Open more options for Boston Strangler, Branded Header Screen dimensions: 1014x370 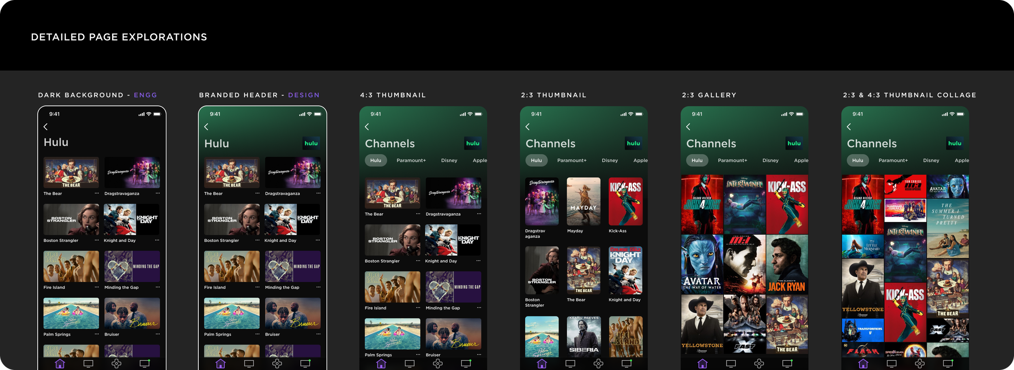[x=257, y=240]
